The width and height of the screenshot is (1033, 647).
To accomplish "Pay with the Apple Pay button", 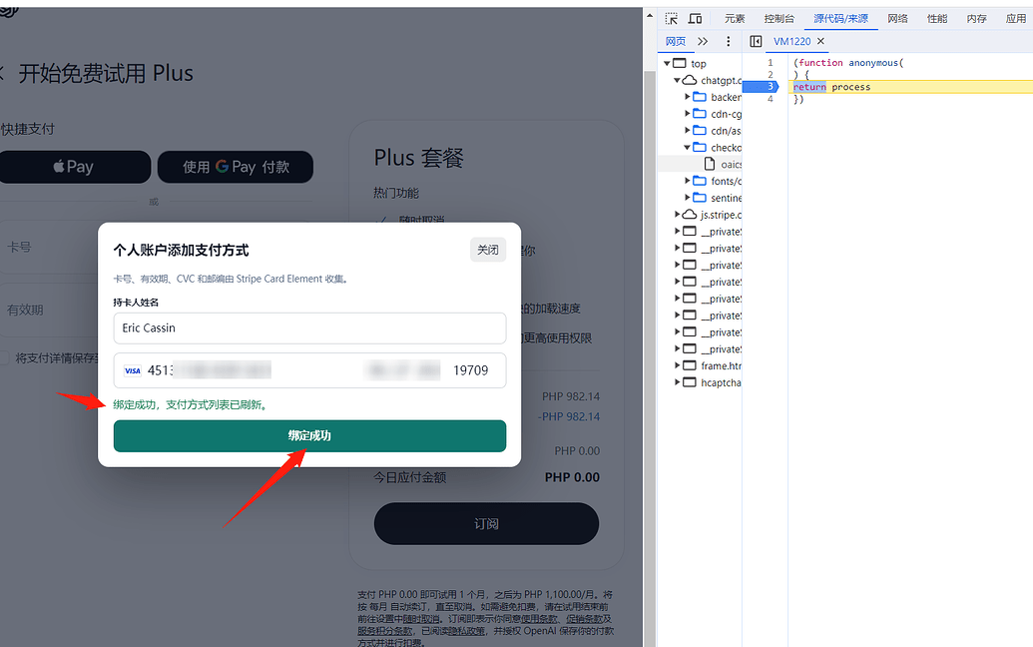I will 74,167.
